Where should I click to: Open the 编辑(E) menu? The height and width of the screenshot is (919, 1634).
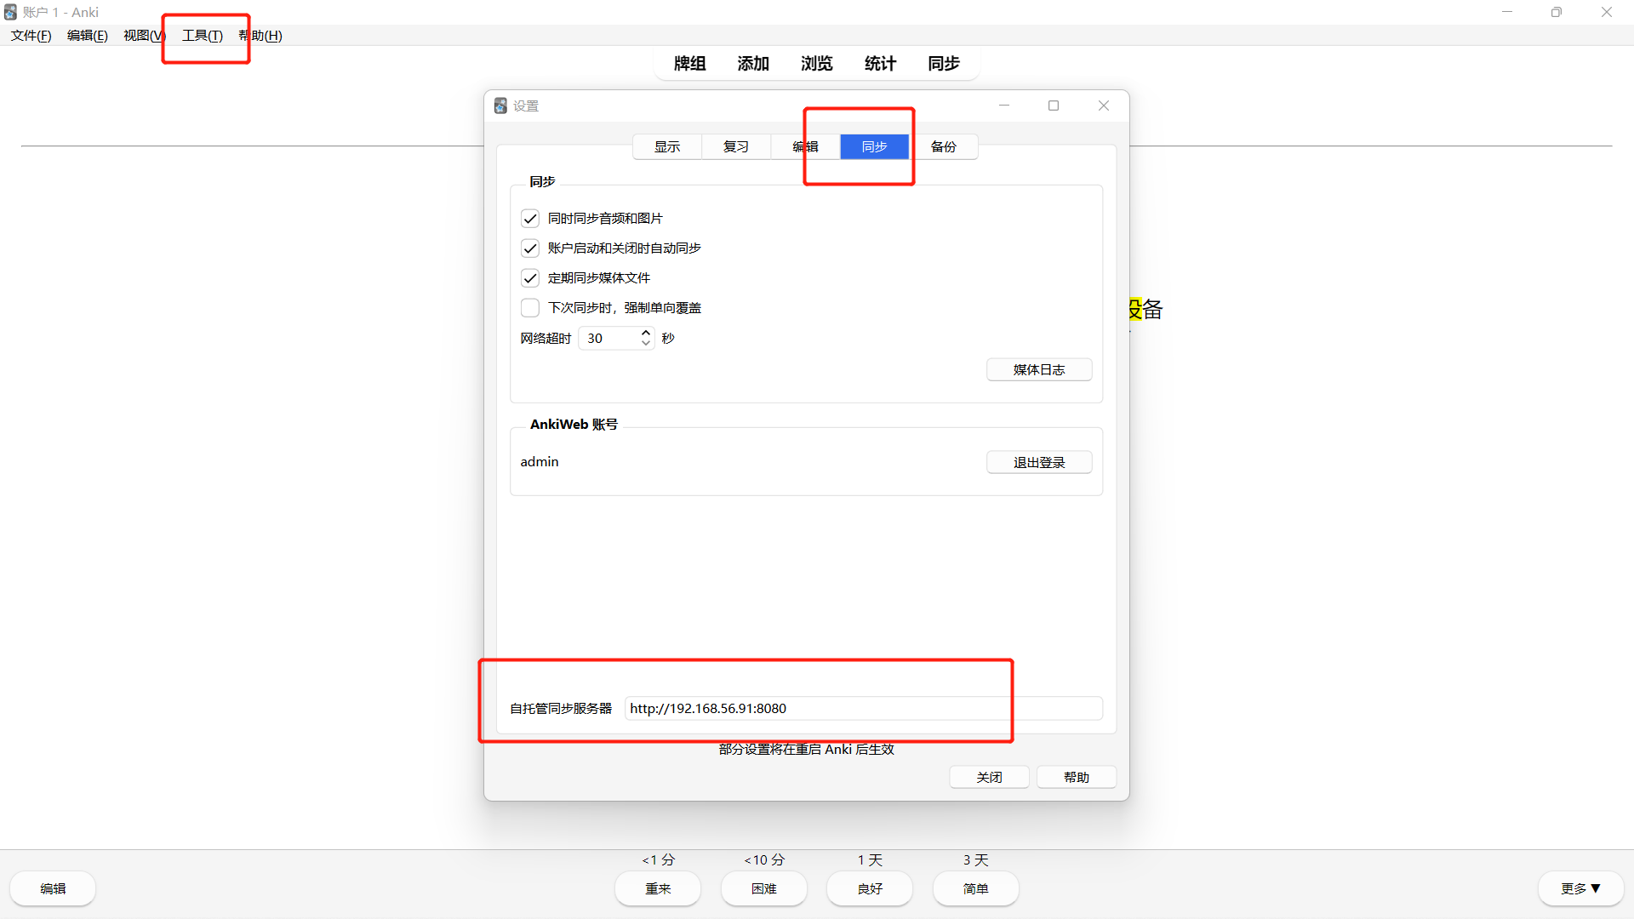88,36
